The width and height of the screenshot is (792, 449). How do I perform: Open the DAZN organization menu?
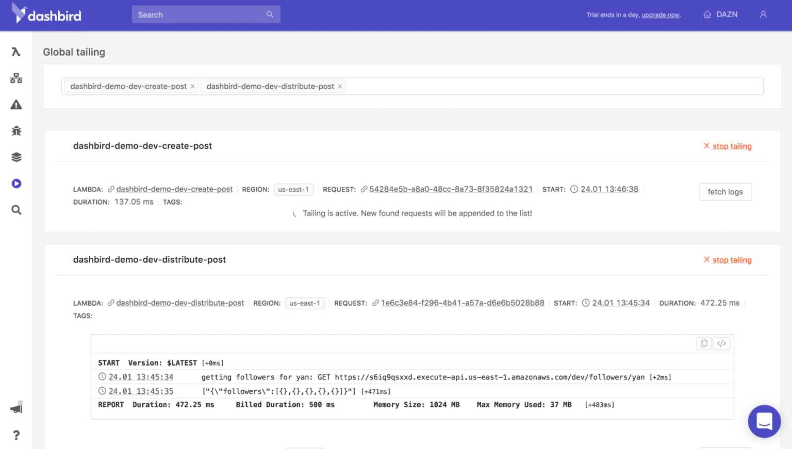pyautogui.click(x=720, y=14)
